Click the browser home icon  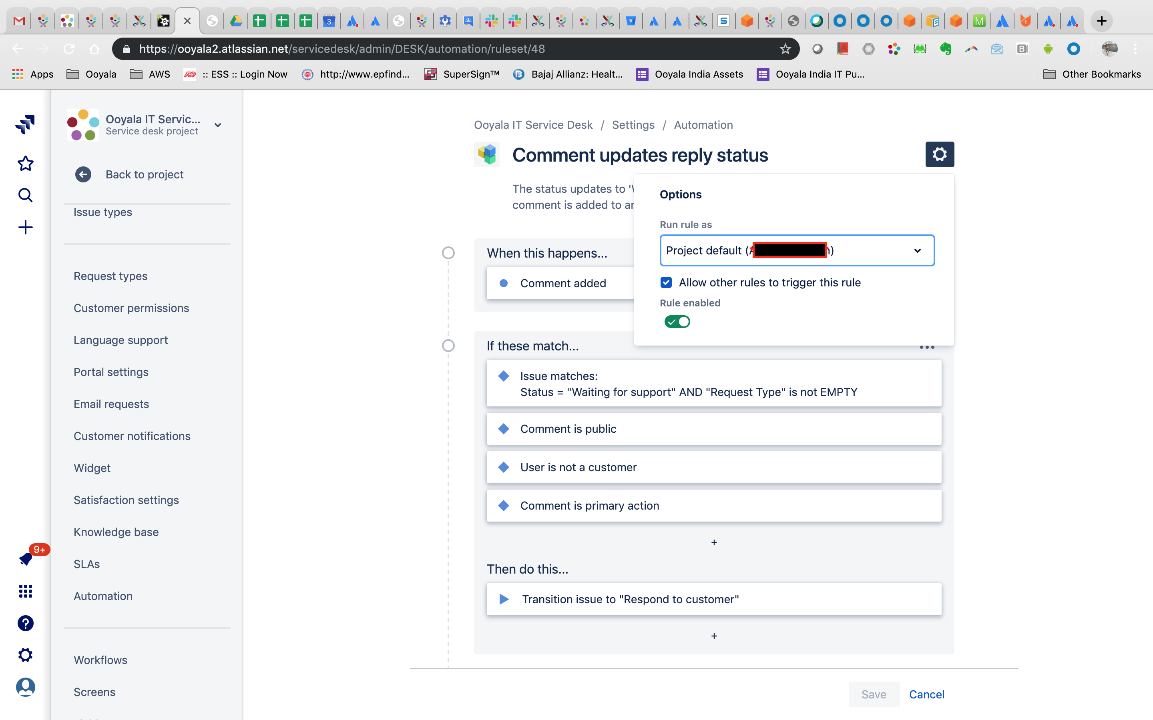click(94, 48)
